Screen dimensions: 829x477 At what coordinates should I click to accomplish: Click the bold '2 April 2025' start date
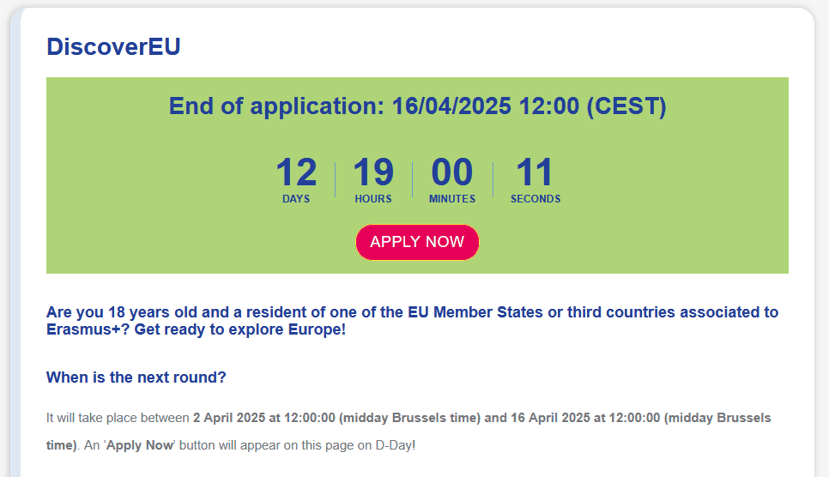(232, 419)
